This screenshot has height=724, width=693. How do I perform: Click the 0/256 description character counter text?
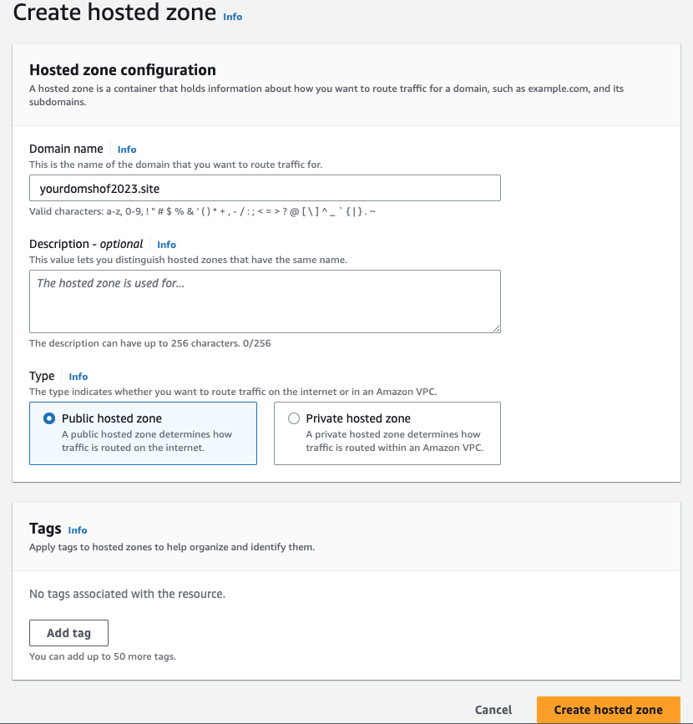point(256,343)
